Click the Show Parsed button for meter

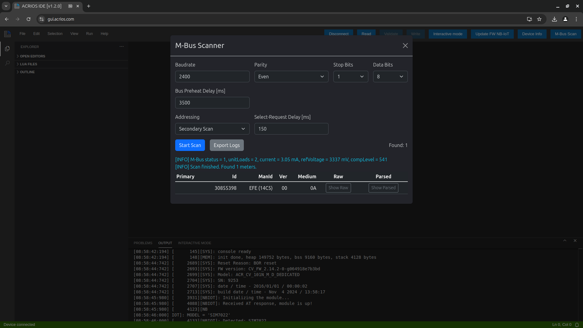coord(384,188)
